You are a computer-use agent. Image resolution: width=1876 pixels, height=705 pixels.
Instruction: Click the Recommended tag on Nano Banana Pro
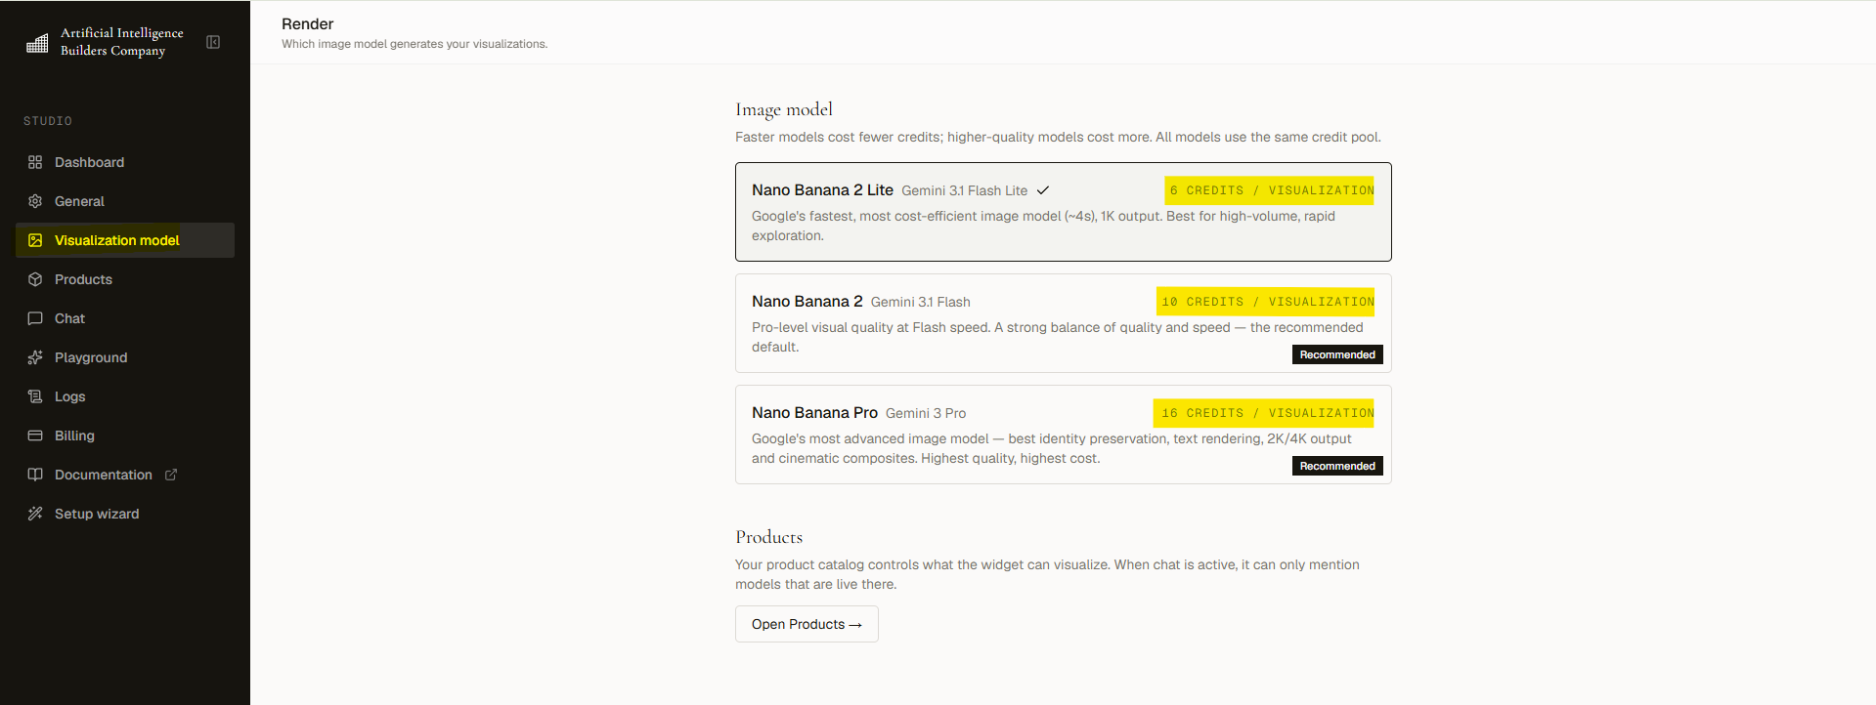point(1337,466)
